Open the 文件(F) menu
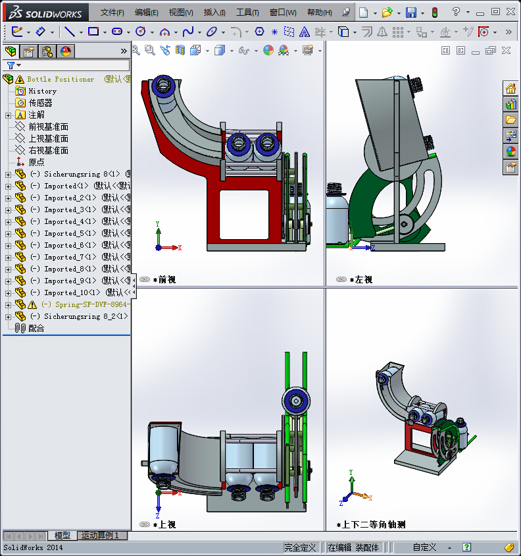The image size is (521, 556). pyautogui.click(x=112, y=13)
